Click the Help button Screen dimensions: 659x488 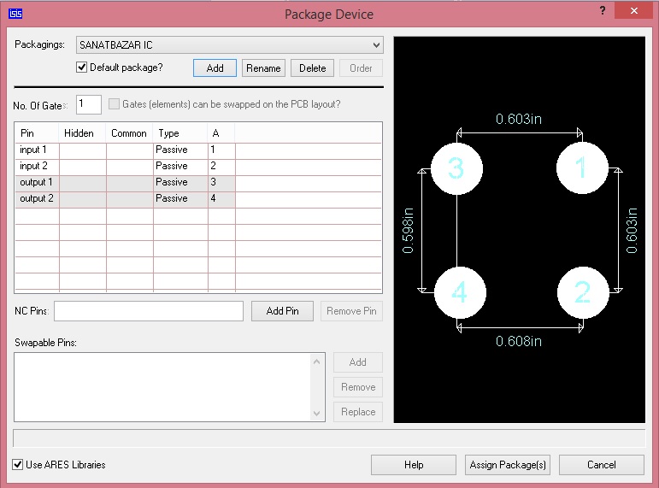[414, 465]
